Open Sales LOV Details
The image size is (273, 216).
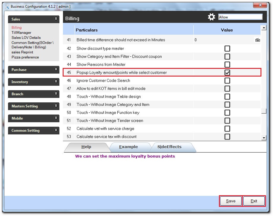pos(26,38)
